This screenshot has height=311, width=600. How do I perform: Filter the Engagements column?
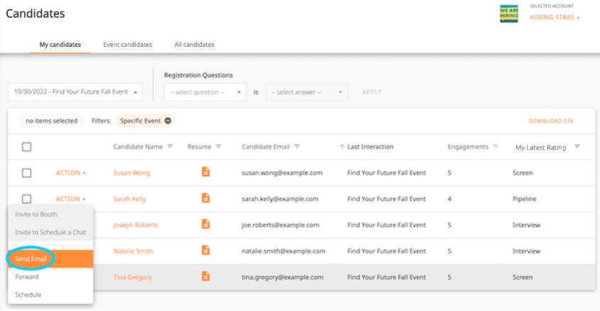495,147
